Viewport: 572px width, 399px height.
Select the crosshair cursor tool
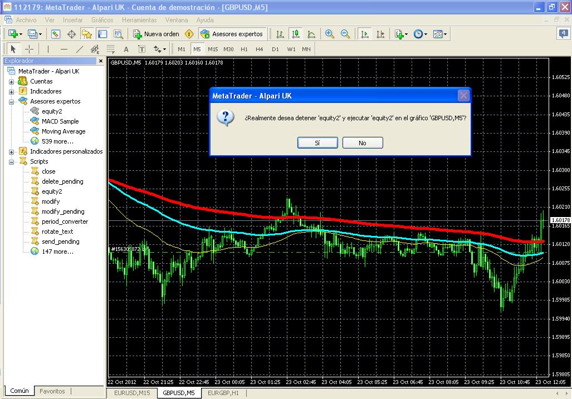click(30, 49)
